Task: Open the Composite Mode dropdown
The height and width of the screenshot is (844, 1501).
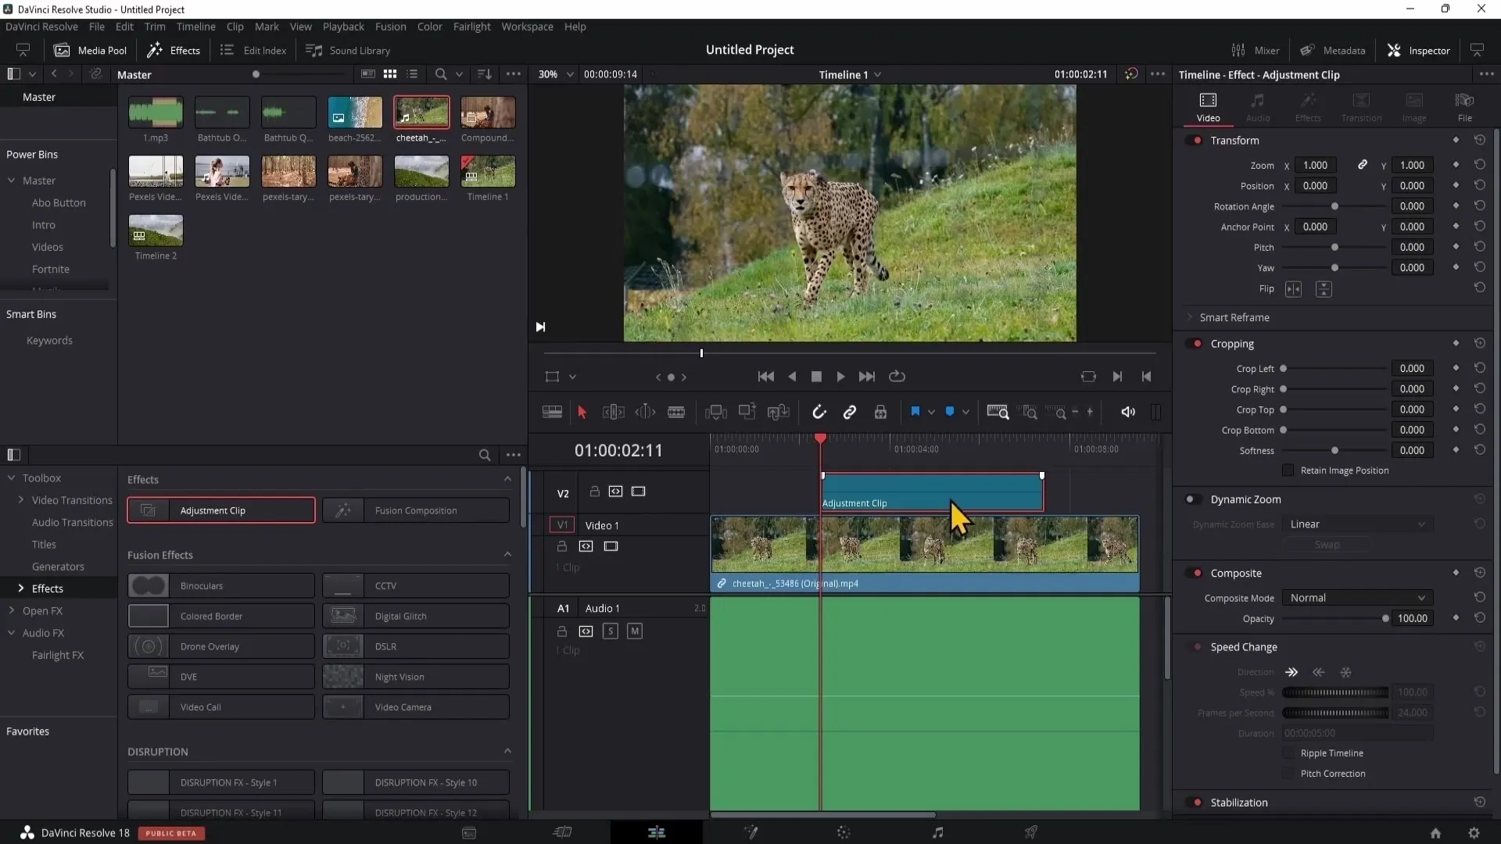Action: 1356,598
